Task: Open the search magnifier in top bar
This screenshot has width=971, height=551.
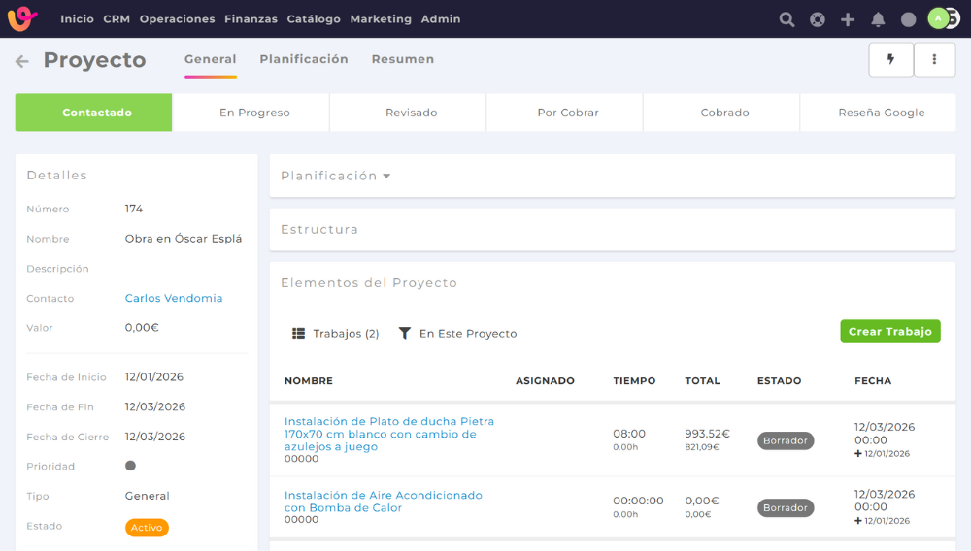Action: pos(787,19)
